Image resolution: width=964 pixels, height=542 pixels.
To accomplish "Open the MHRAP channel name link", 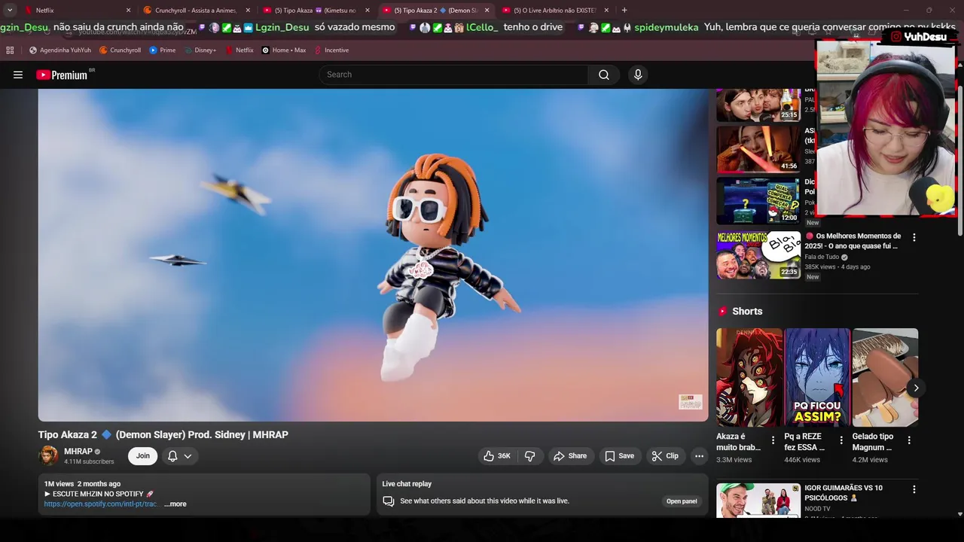I will coord(78,452).
